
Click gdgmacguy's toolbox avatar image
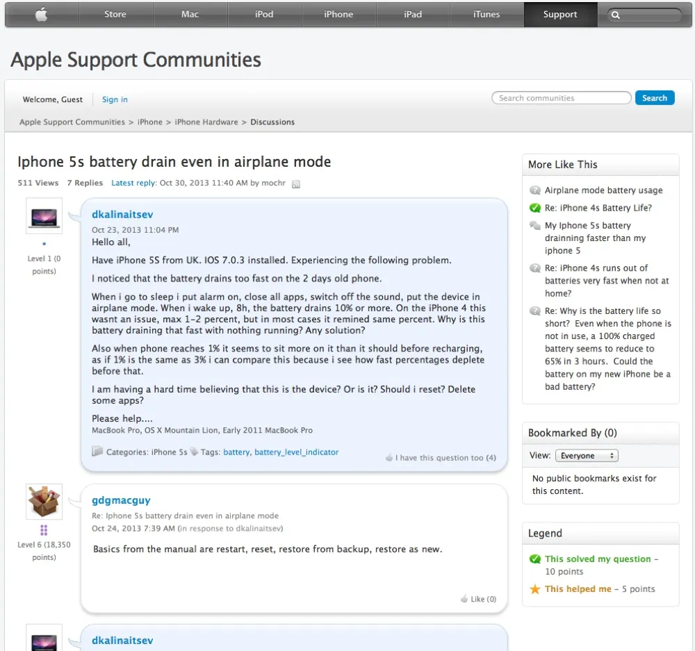tap(44, 502)
